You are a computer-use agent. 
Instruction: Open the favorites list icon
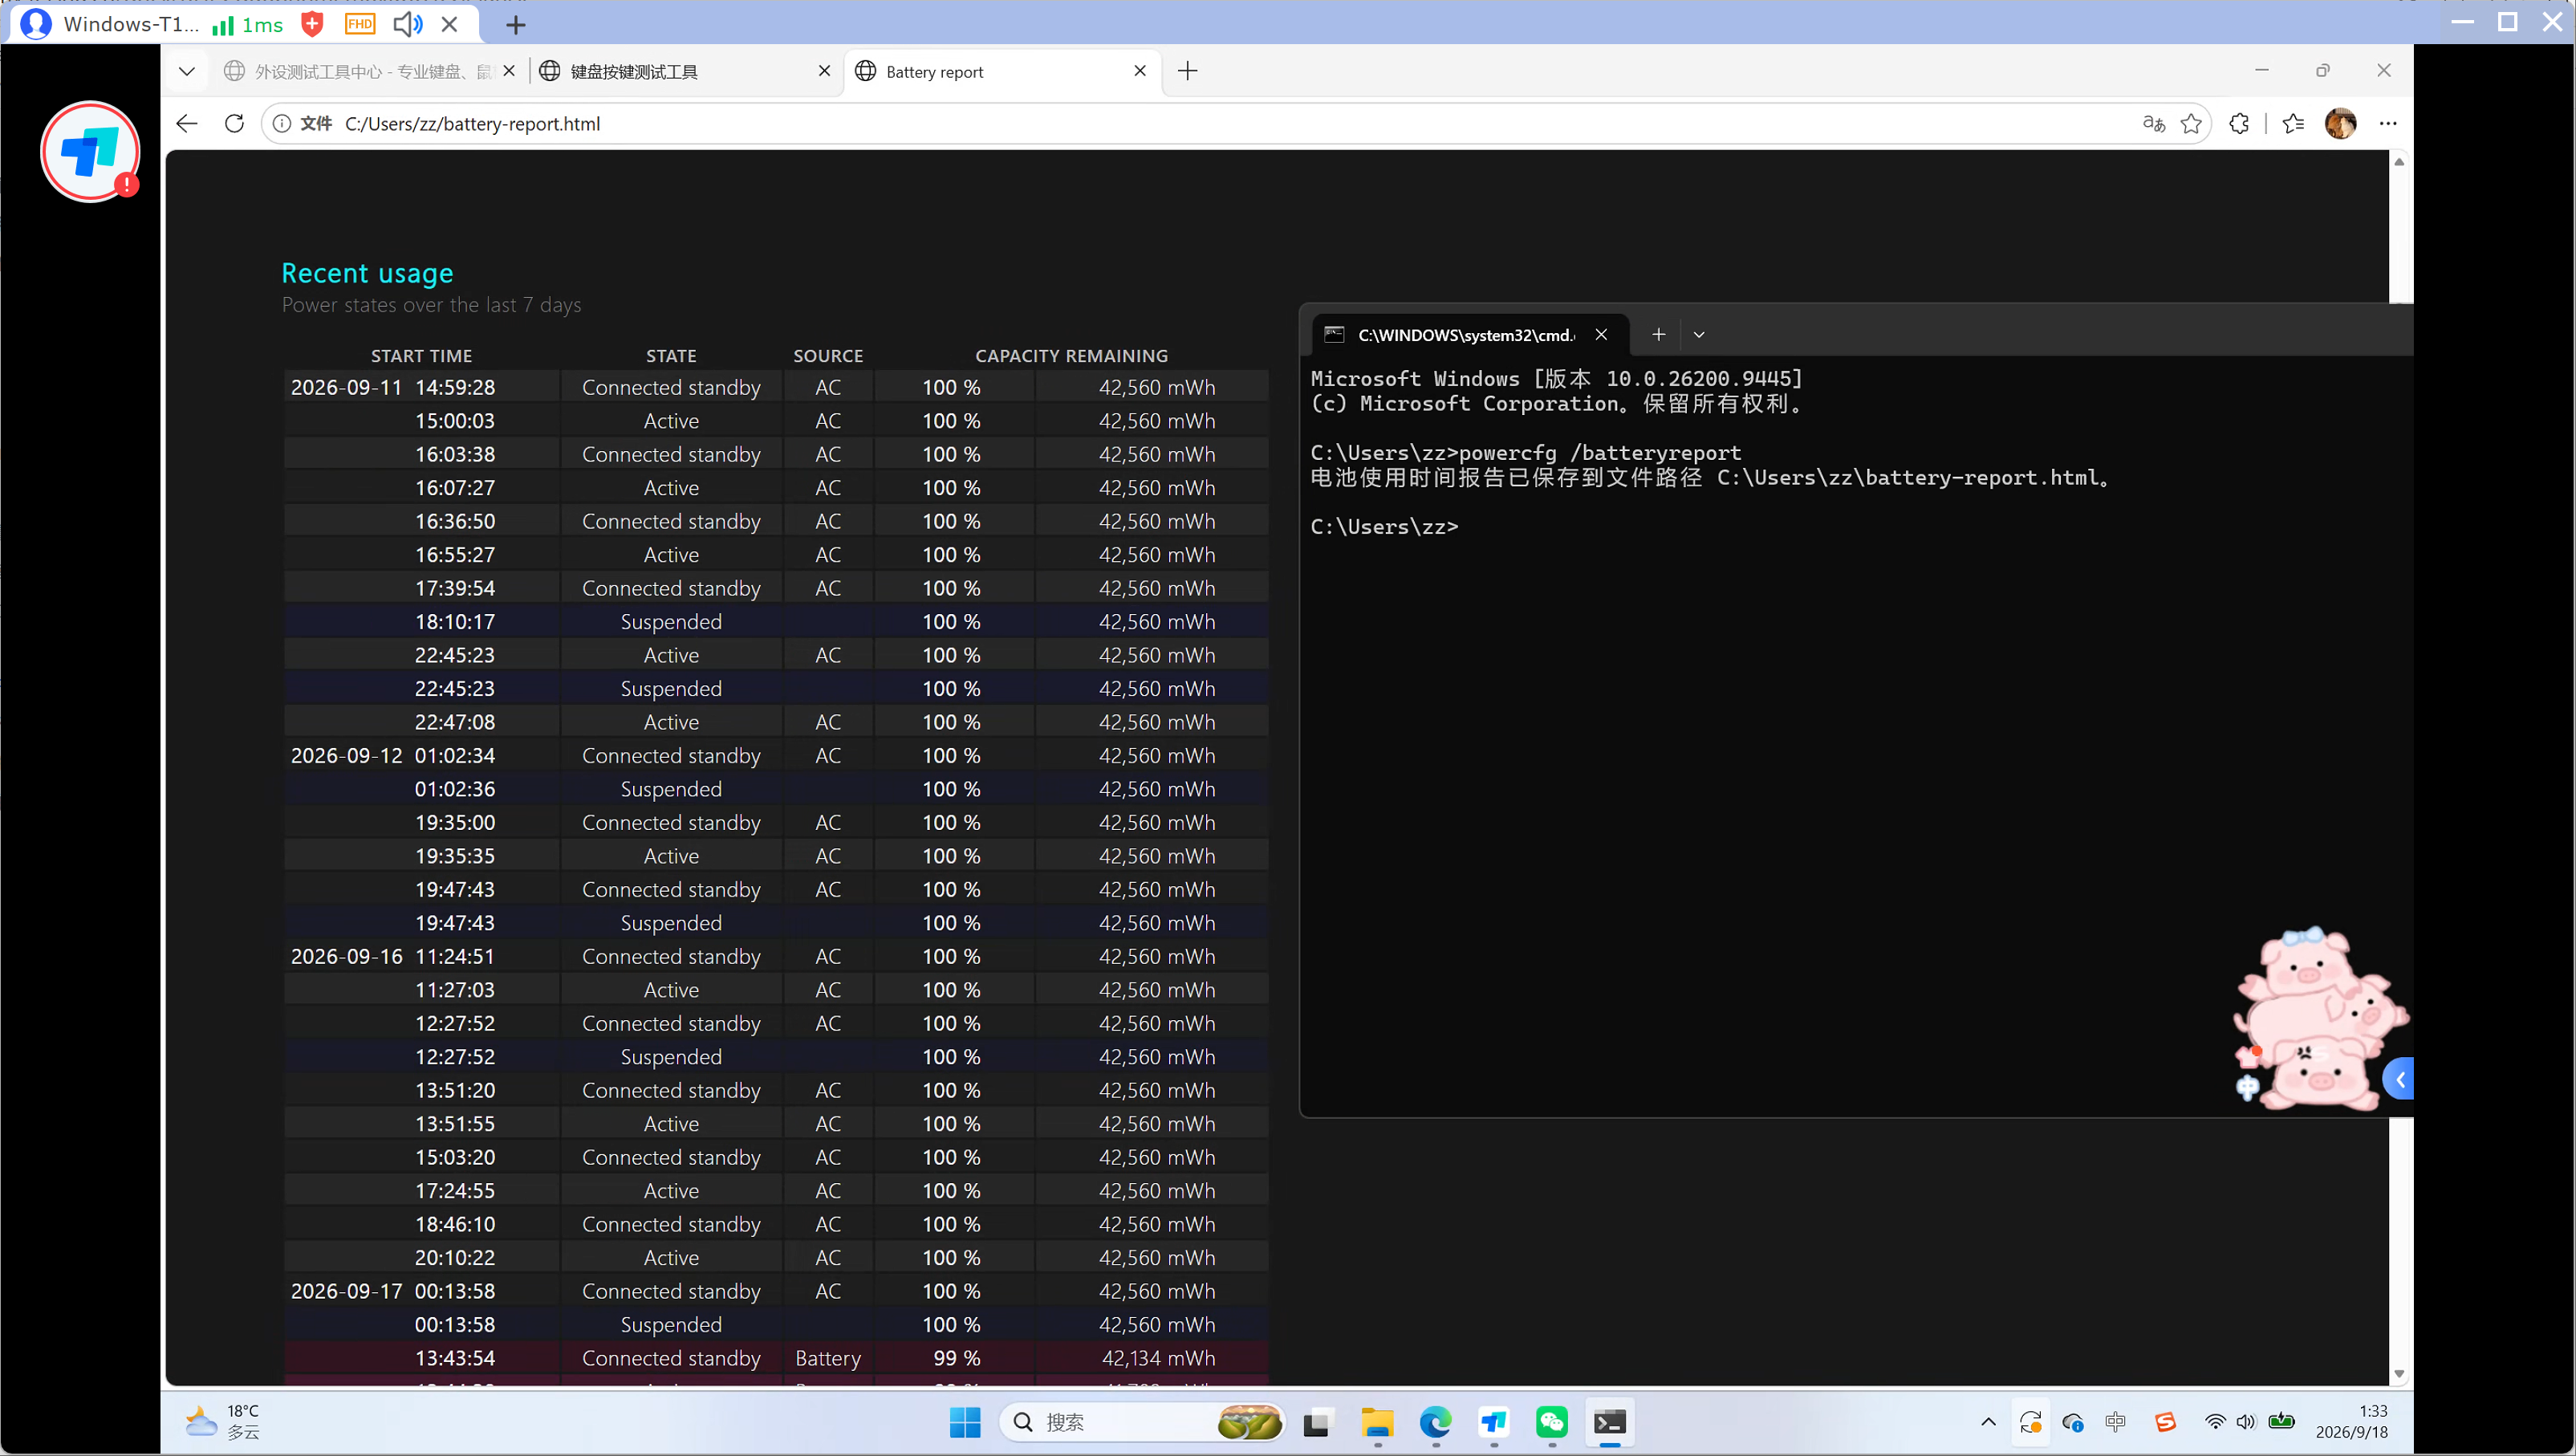point(2293,123)
